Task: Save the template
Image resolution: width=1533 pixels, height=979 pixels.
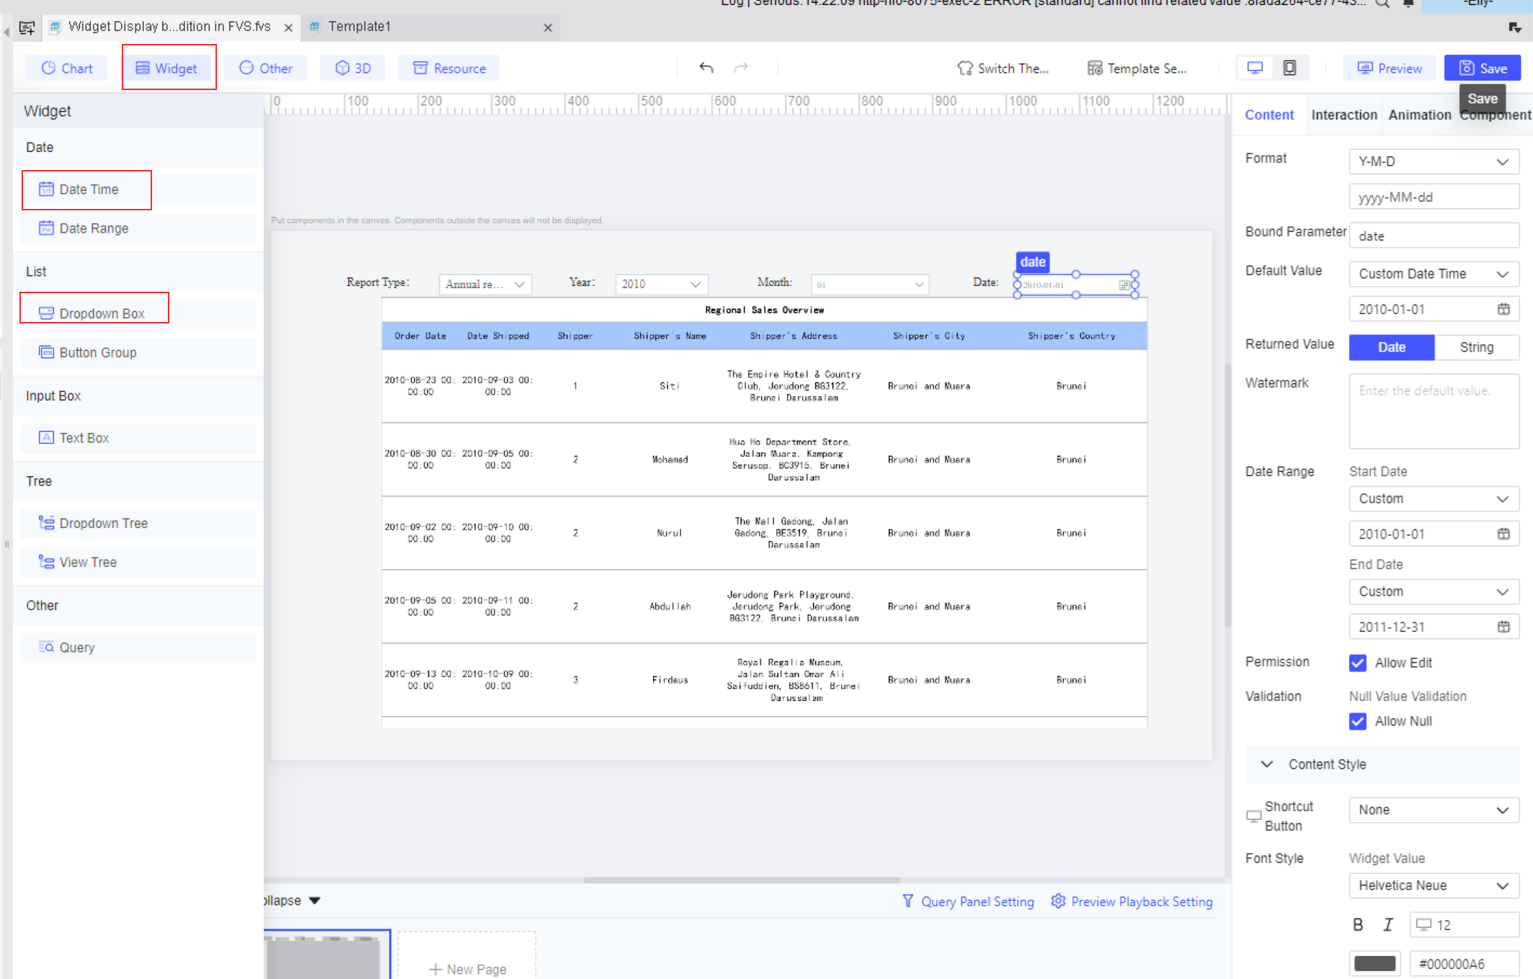Action: [1483, 68]
